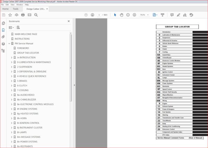Screen dimensions: 208x148
Task: Switch to Tools tab
Action: [16, 9]
